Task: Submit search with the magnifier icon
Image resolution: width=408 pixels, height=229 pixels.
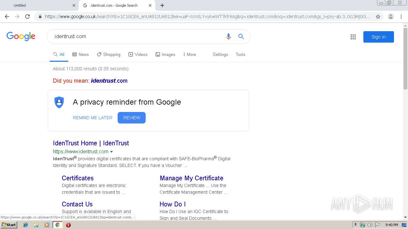Action: point(241,37)
